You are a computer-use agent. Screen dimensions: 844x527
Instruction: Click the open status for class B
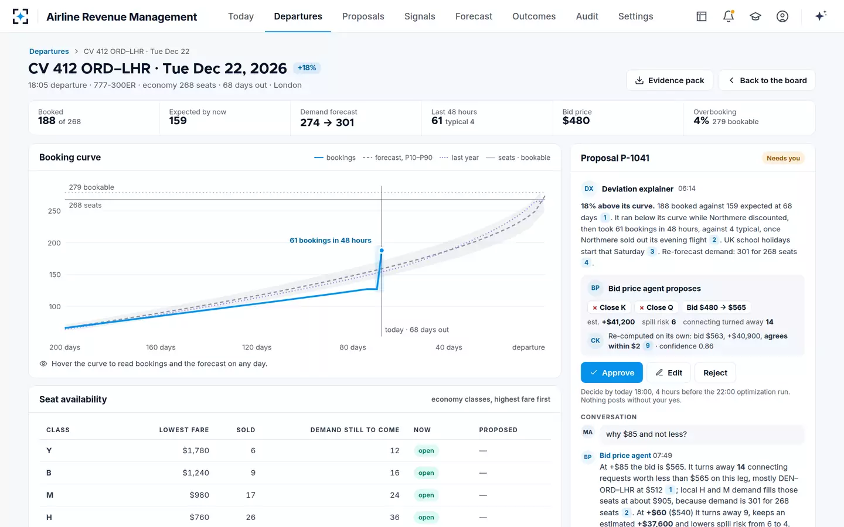[x=426, y=473]
